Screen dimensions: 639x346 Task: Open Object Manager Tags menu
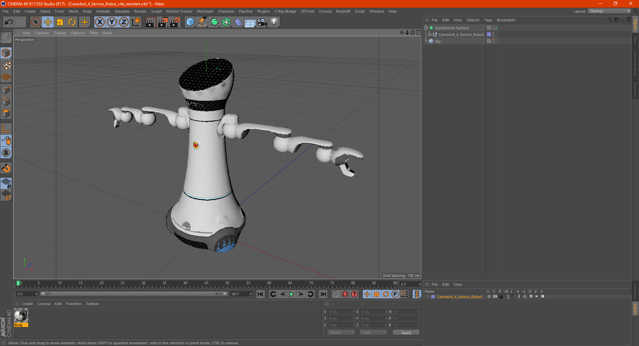point(488,20)
